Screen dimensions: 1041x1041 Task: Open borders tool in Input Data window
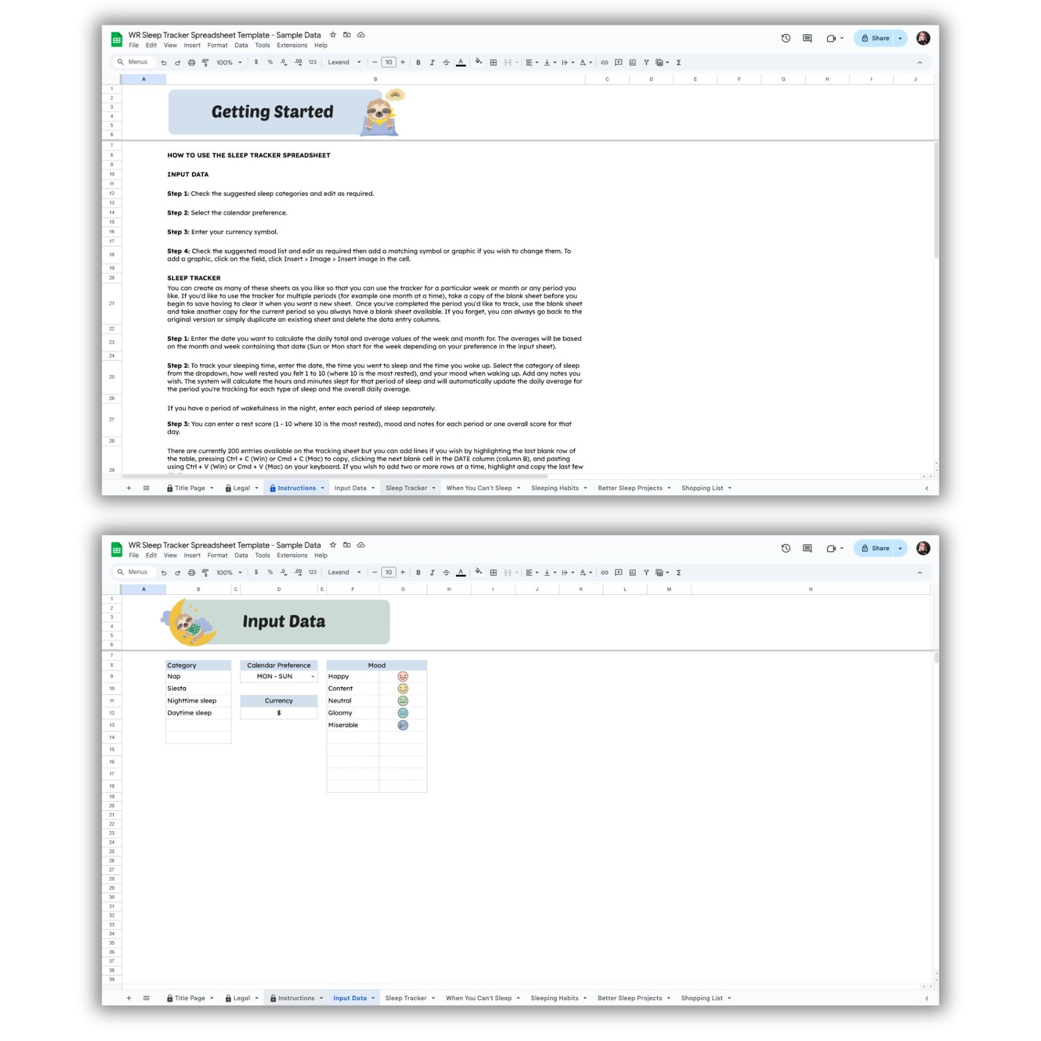(x=493, y=572)
